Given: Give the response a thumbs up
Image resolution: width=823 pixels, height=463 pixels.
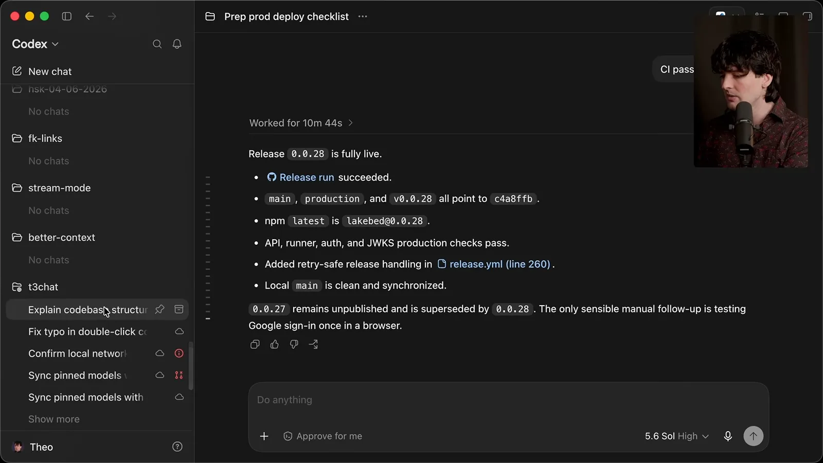Looking at the screenshot, I should point(274,344).
